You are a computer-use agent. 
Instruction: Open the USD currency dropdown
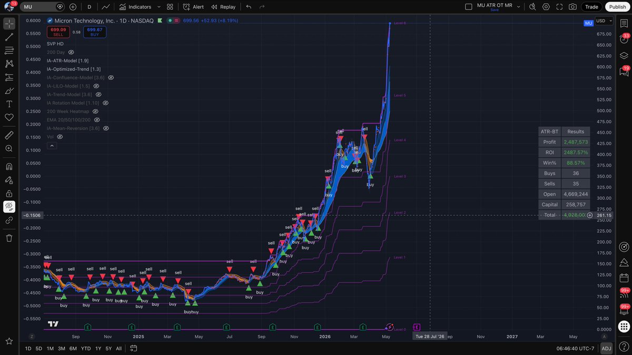(604, 21)
